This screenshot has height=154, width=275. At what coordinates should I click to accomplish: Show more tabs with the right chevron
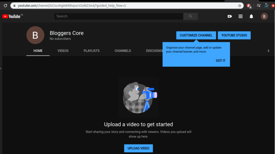pyautogui.click(x=268, y=51)
